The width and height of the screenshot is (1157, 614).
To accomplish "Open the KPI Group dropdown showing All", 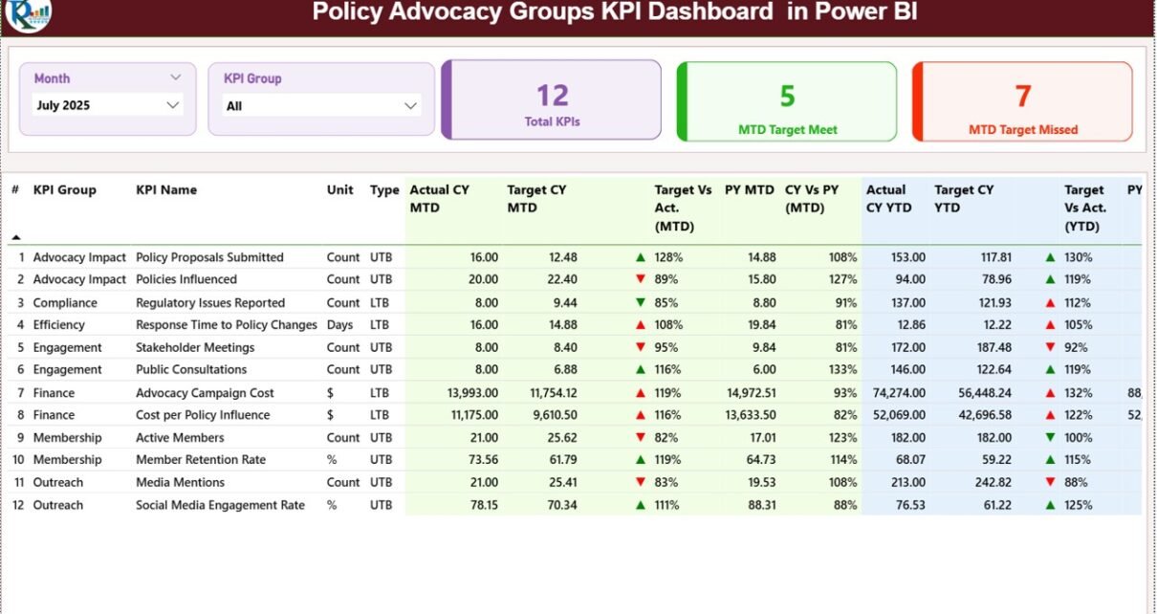I will tap(322, 106).
